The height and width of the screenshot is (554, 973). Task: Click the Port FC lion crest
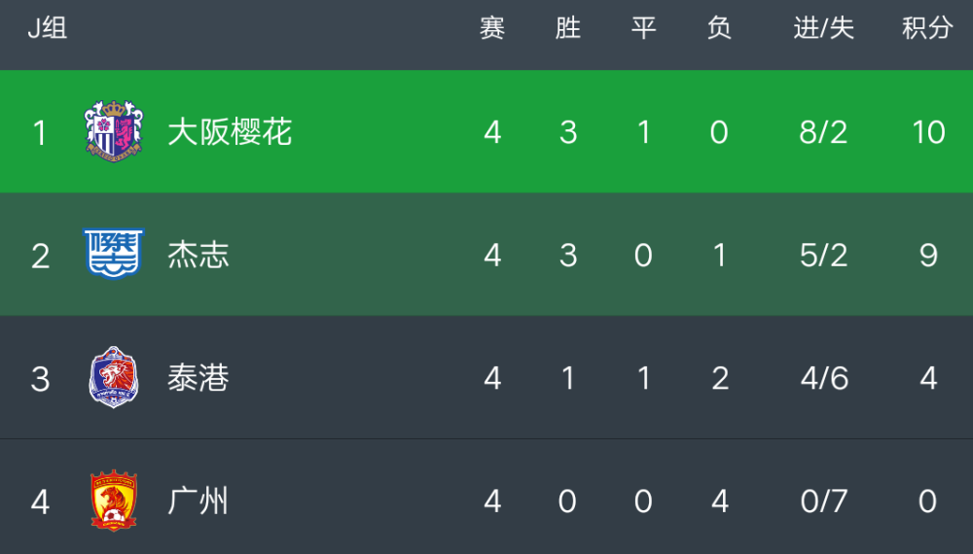click(x=114, y=377)
